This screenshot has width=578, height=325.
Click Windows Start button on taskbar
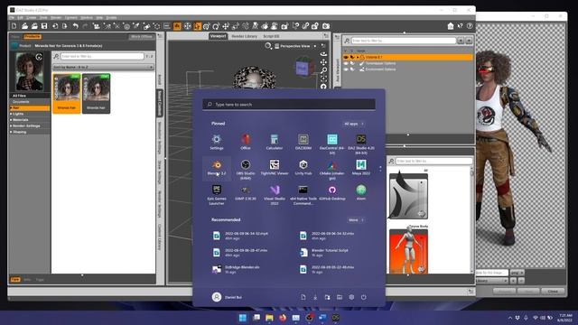pyautogui.click(x=243, y=318)
